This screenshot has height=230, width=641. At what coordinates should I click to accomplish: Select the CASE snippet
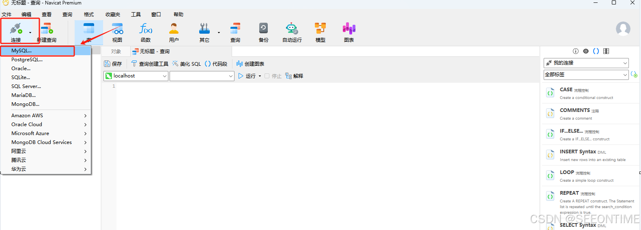pyautogui.click(x=591, y=93)
